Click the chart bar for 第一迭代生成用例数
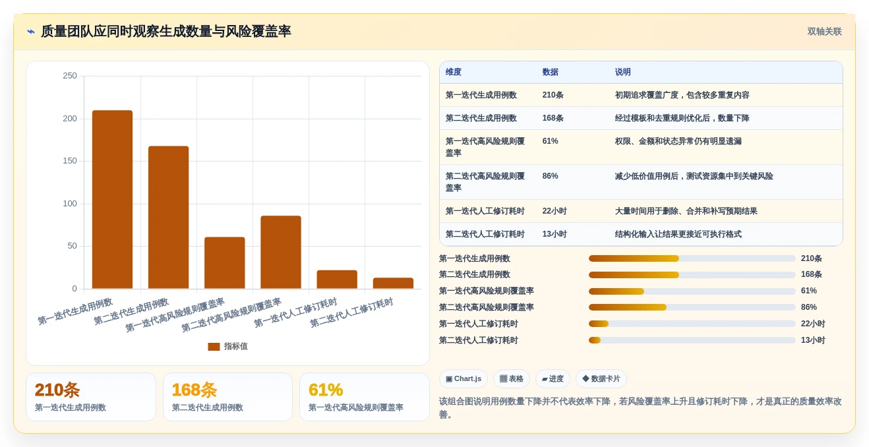869x447 pixels. (112, 199)
